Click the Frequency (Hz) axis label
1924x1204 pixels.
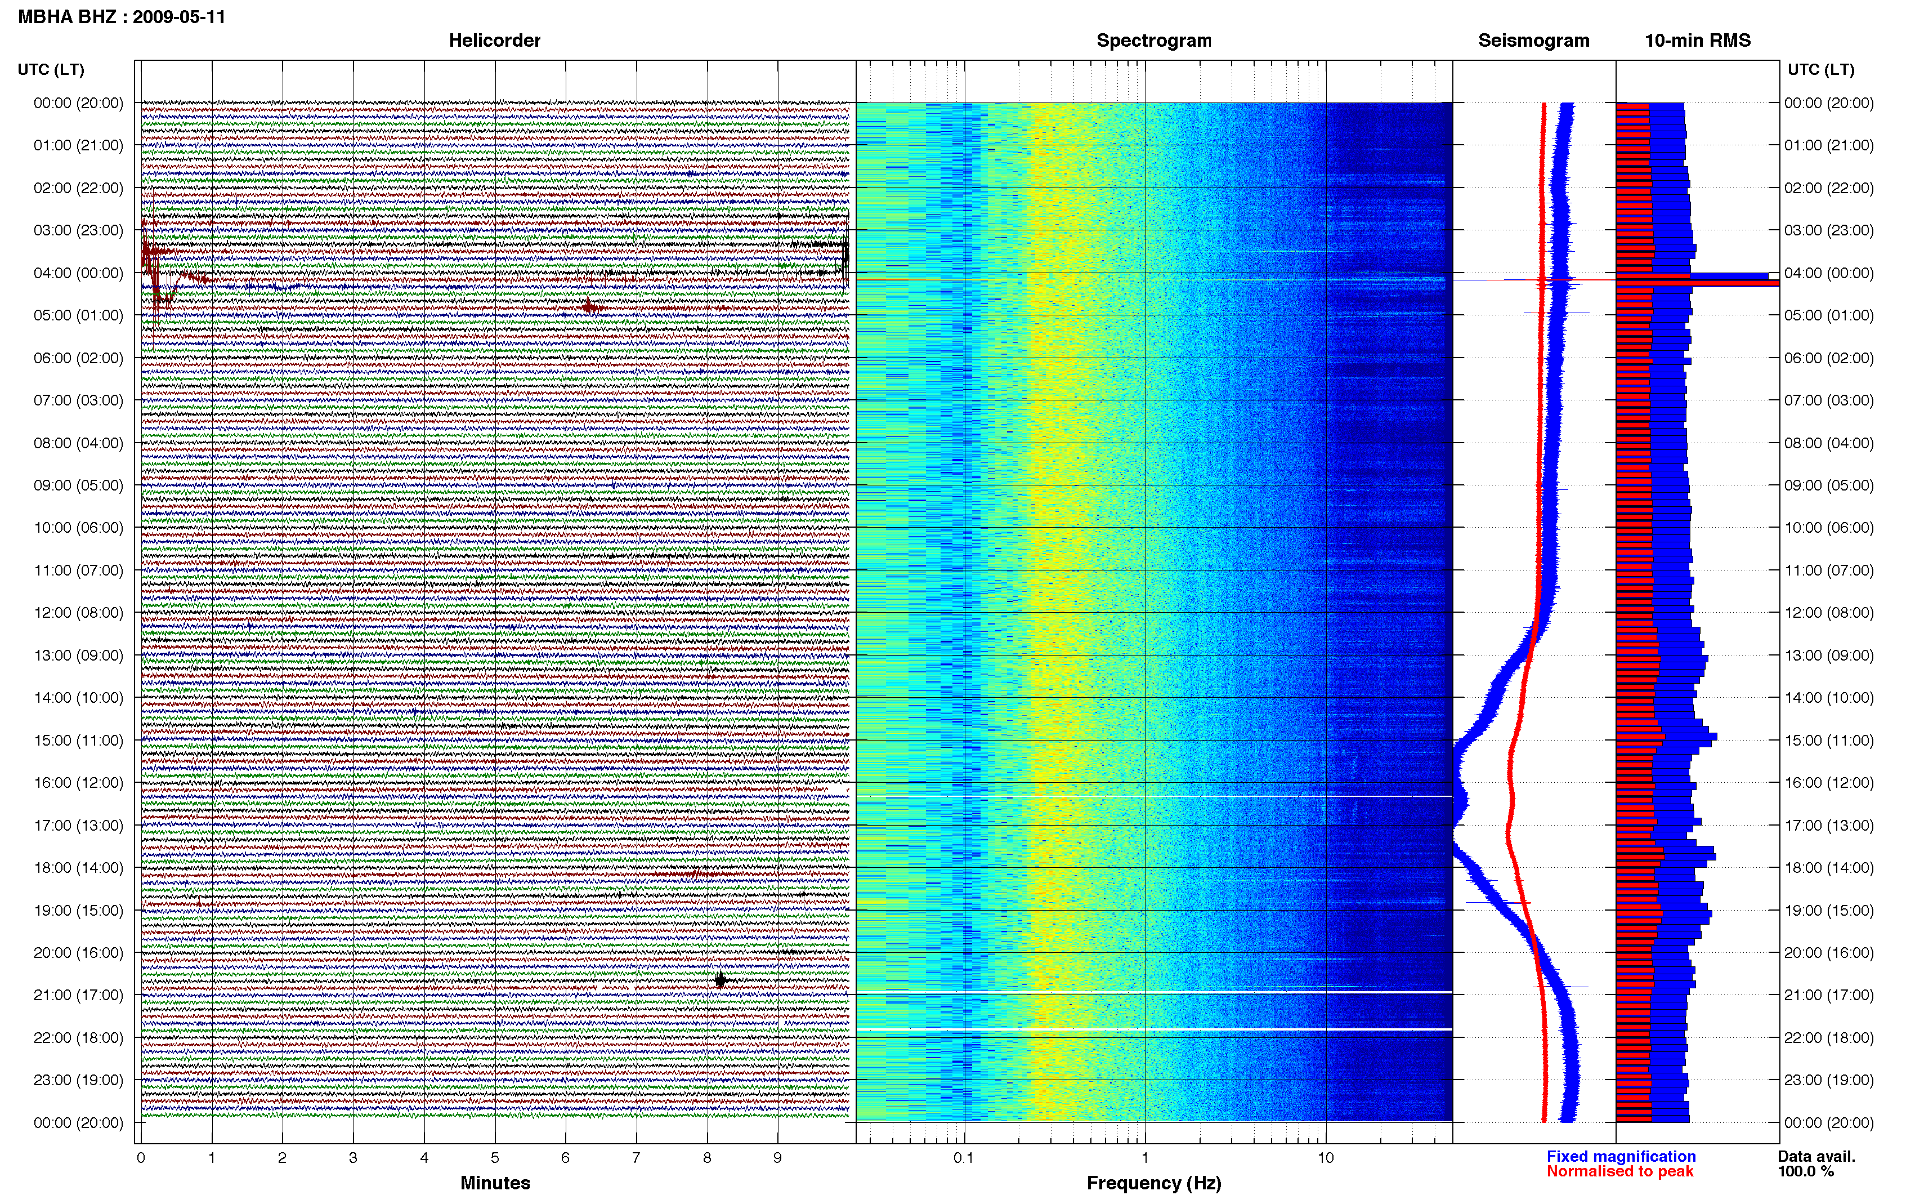click(1154, 1183)
